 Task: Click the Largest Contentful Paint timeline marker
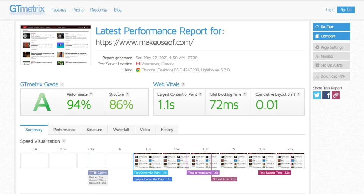[153, 179]
